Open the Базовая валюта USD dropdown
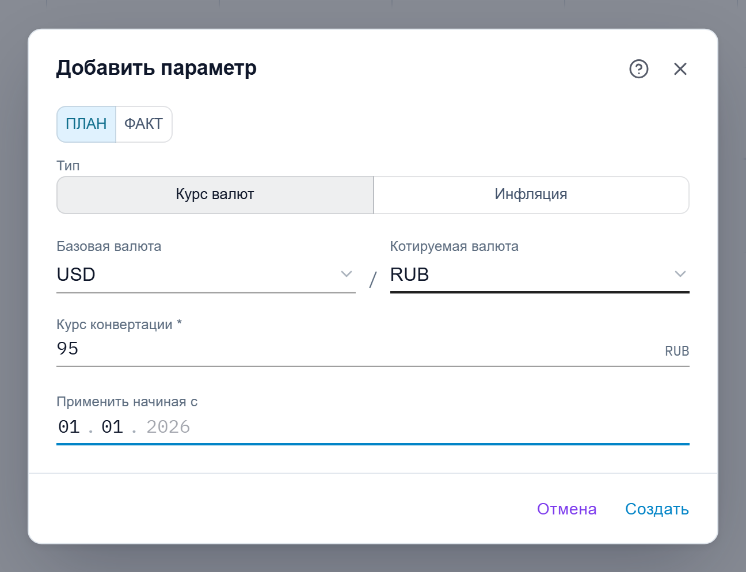 (x=206, y=274)
